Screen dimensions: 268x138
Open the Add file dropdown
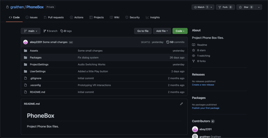(x=162, y=31)
